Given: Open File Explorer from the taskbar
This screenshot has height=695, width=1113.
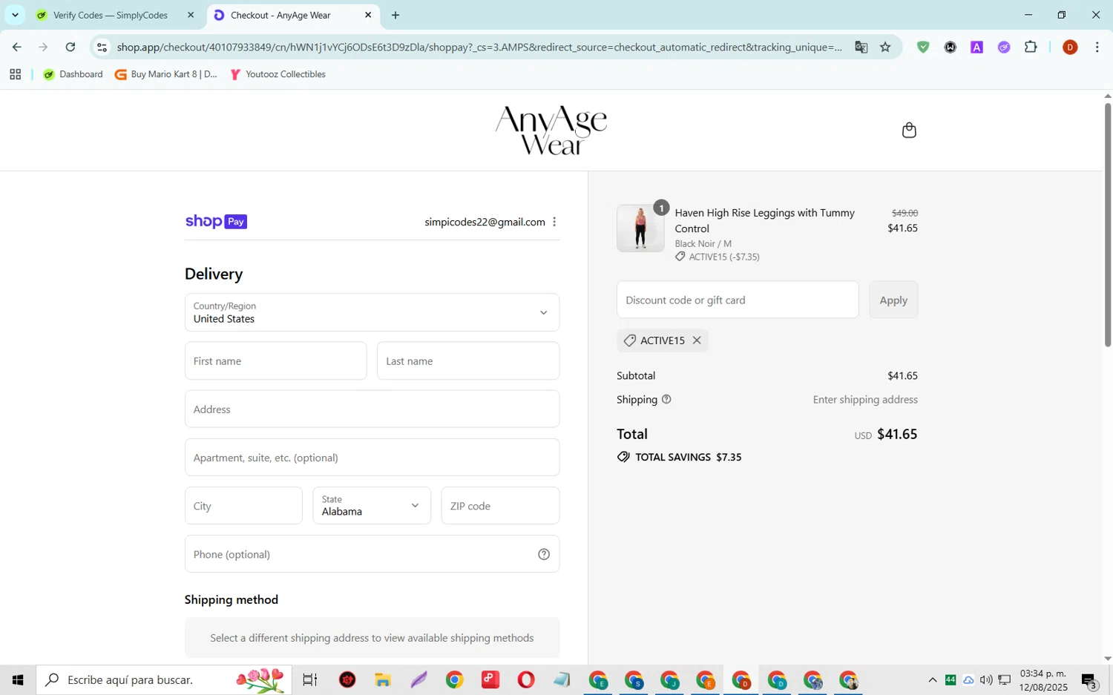Looking at the screenshot, I should [x=383, y=679].
